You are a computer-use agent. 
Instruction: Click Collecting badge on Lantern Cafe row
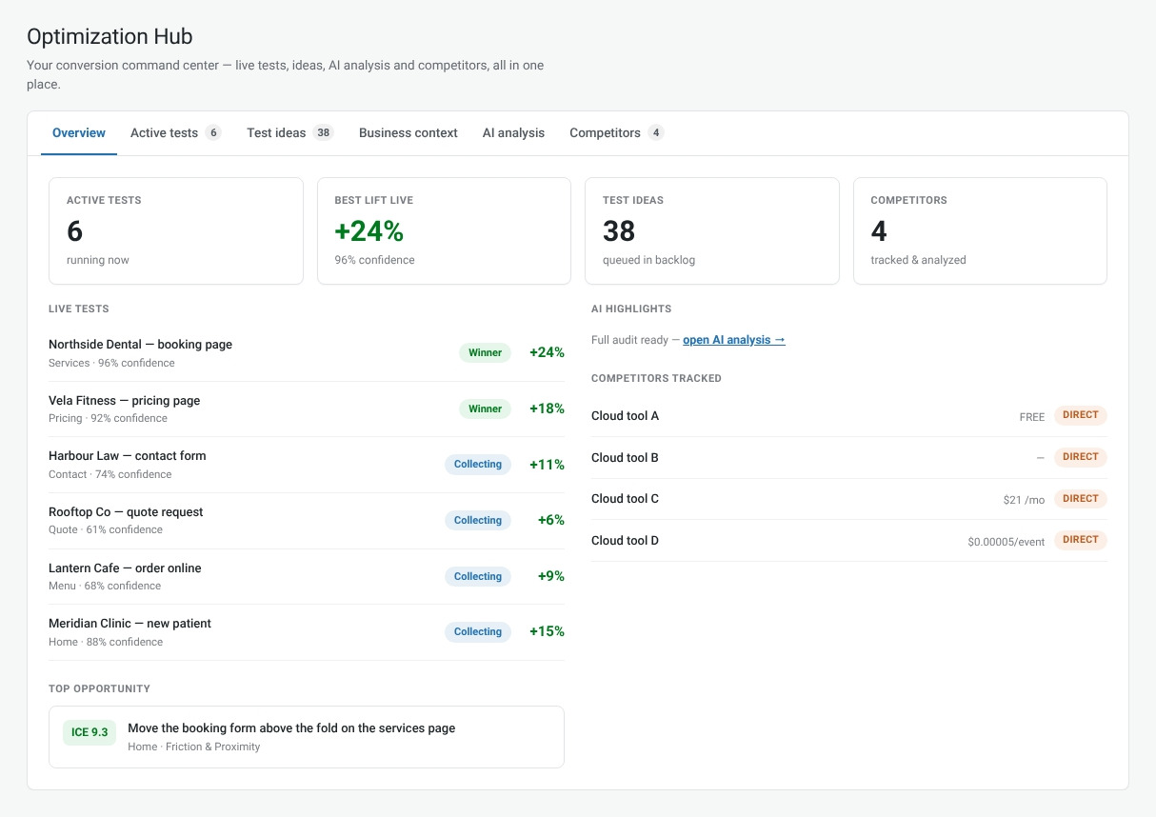(478, 576)
